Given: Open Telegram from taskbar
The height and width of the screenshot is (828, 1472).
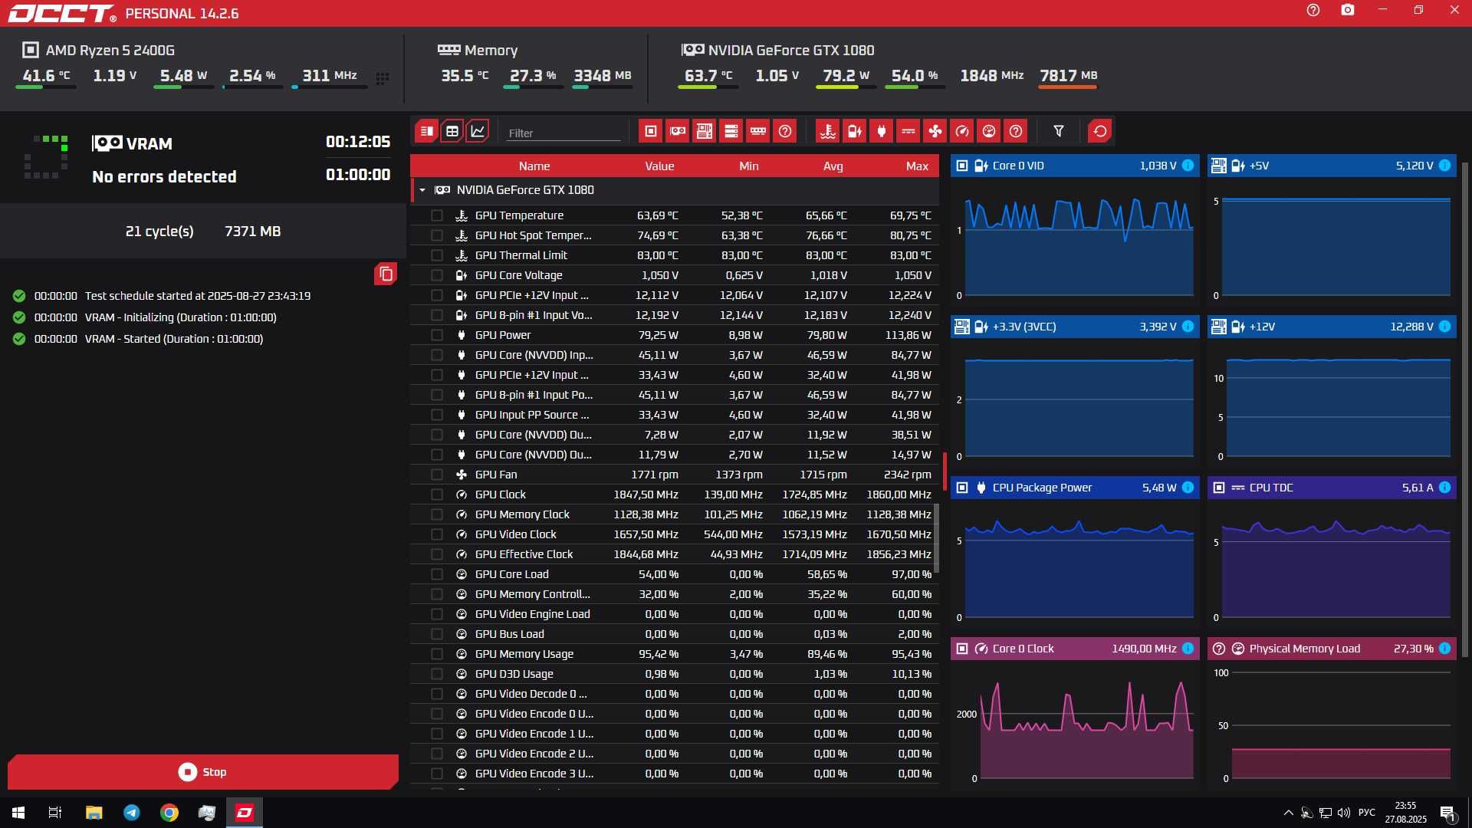Looking at the screenshot, I should pos(132,813).
